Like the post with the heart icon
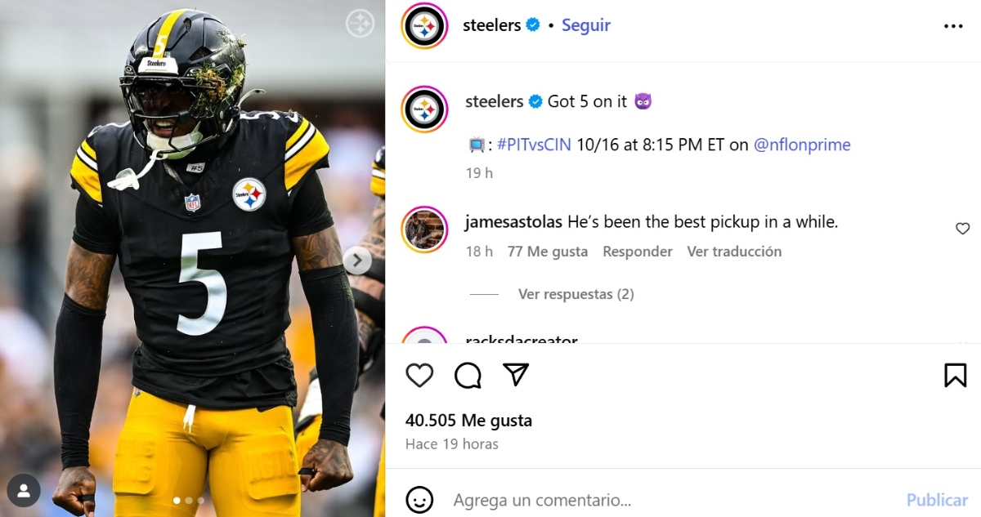This screenshot has height=517, width=981. pyautogui.click(x=419, y=375)
